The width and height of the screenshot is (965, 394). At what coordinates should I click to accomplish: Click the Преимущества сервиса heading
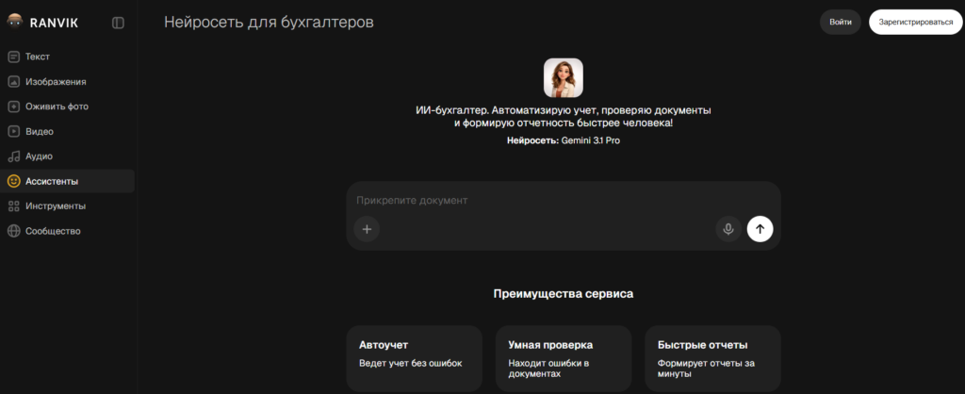[x=564, y=294]
